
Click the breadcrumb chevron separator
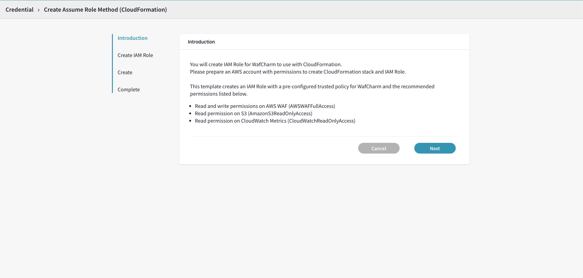(39, 10)
